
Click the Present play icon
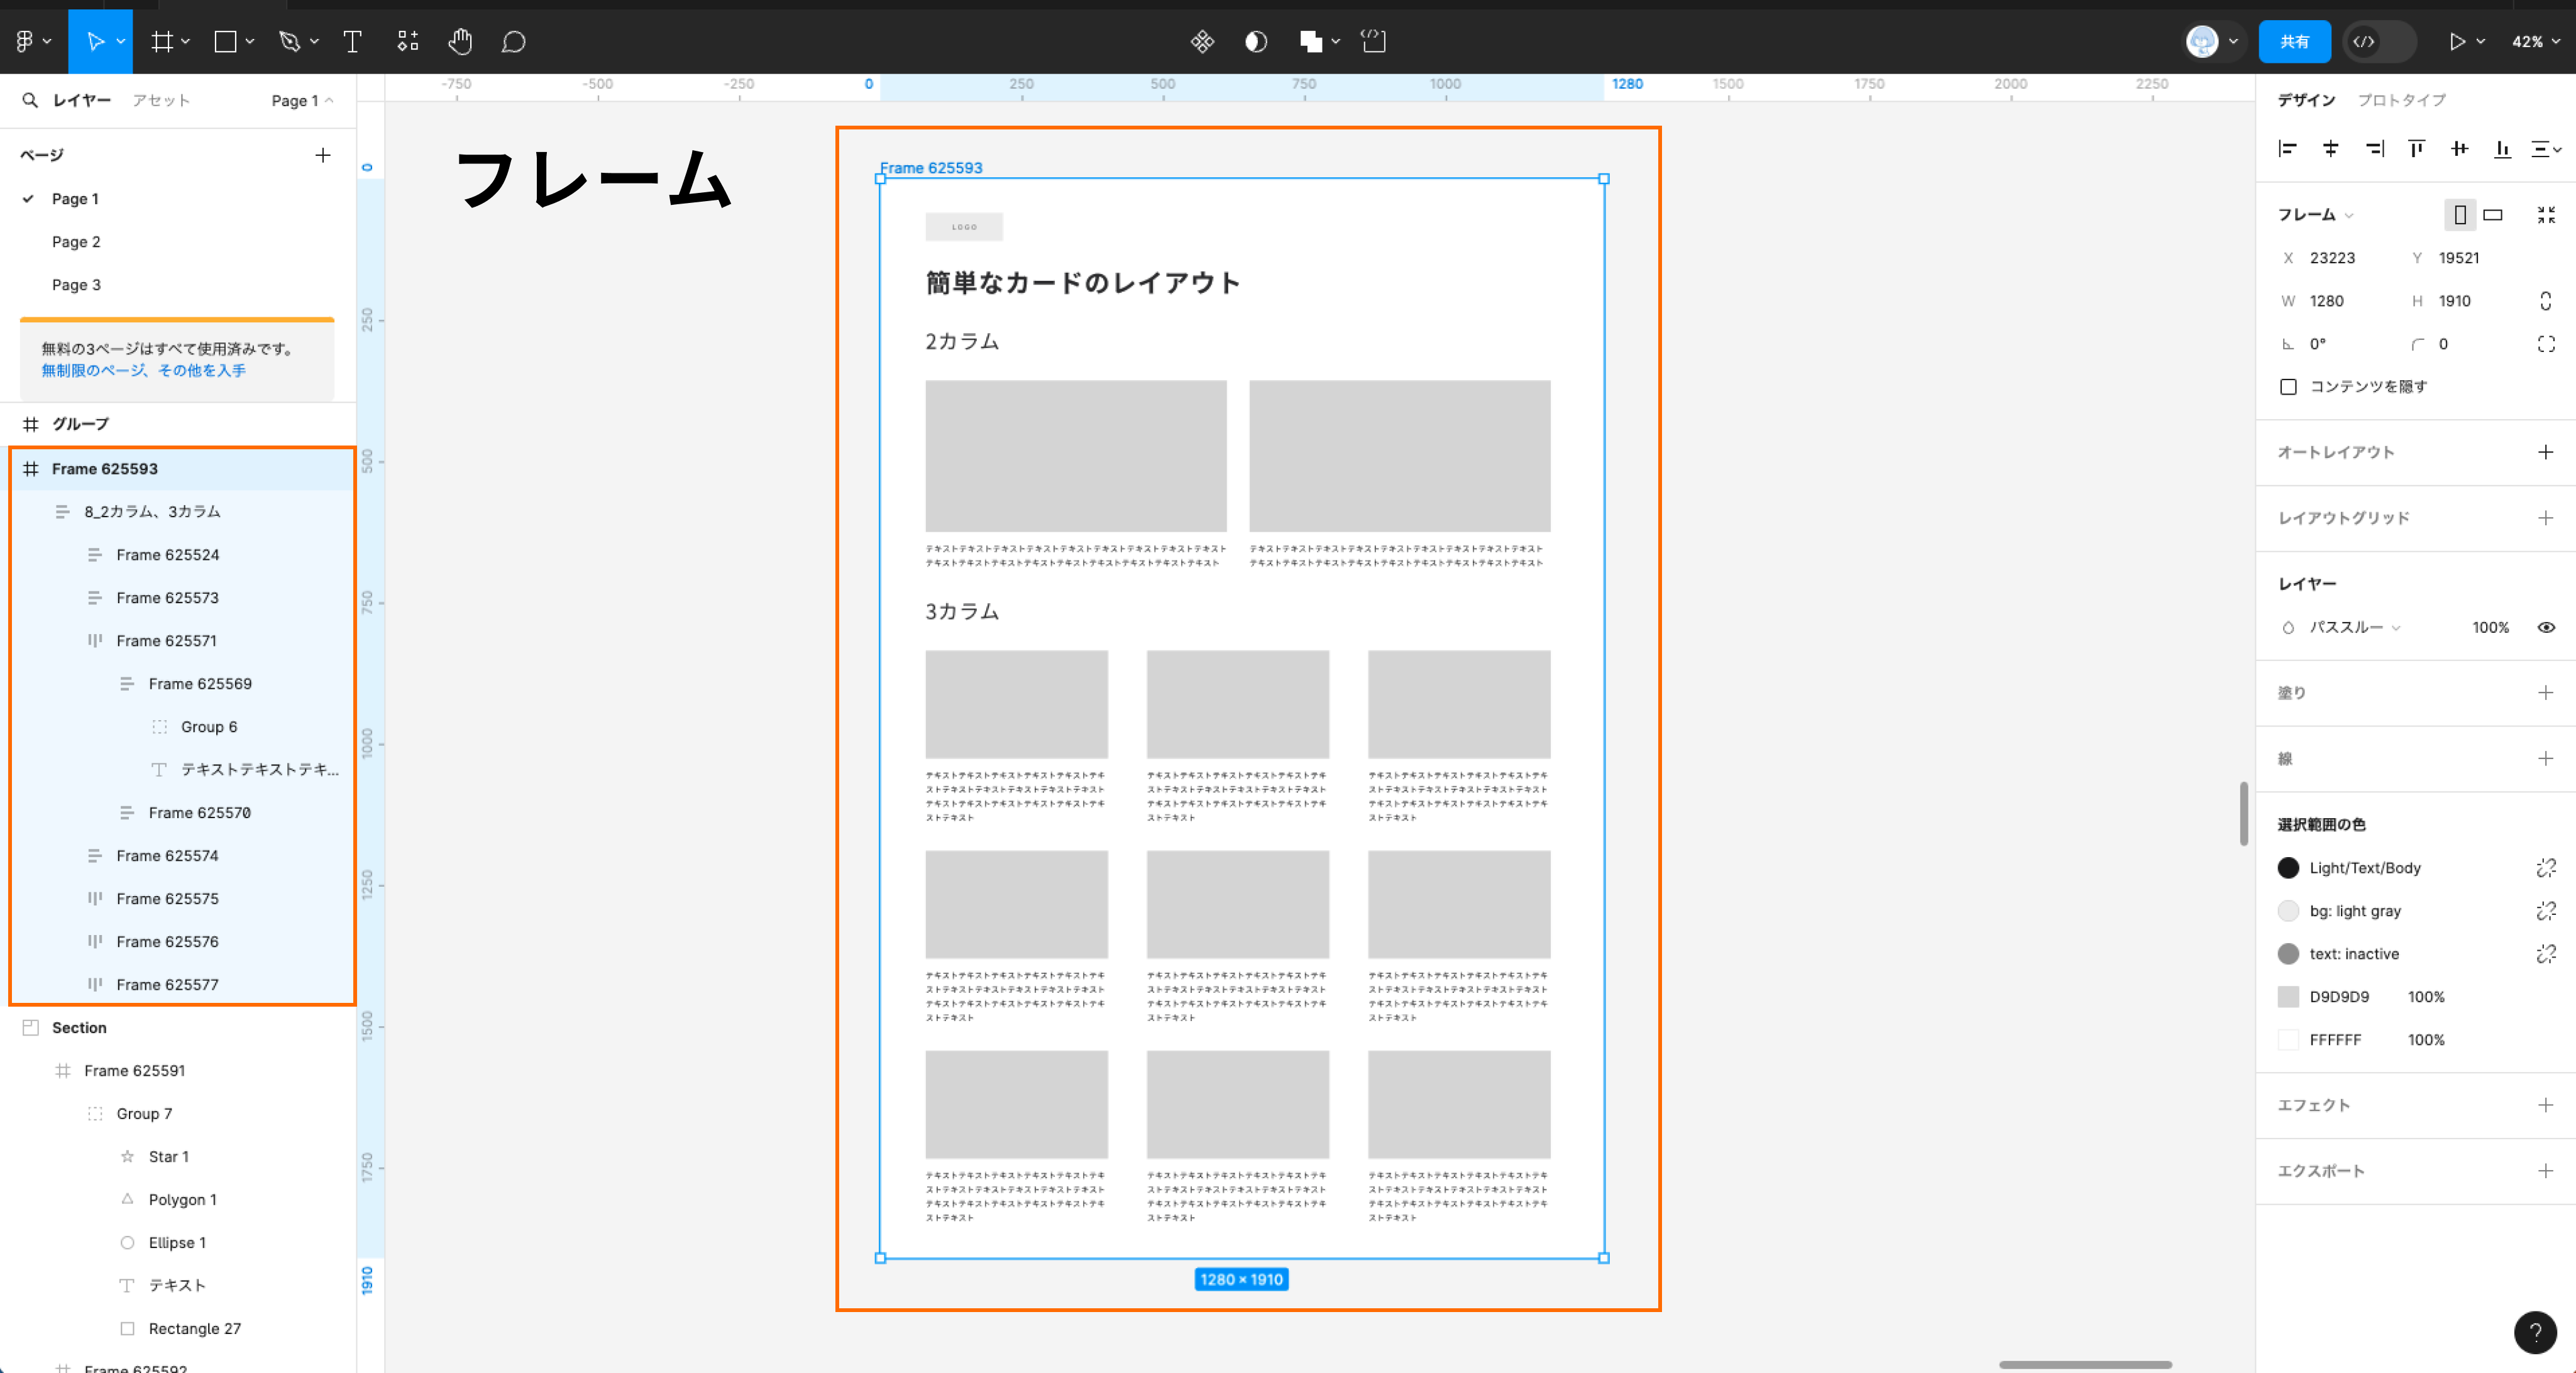pos(2456,41)
